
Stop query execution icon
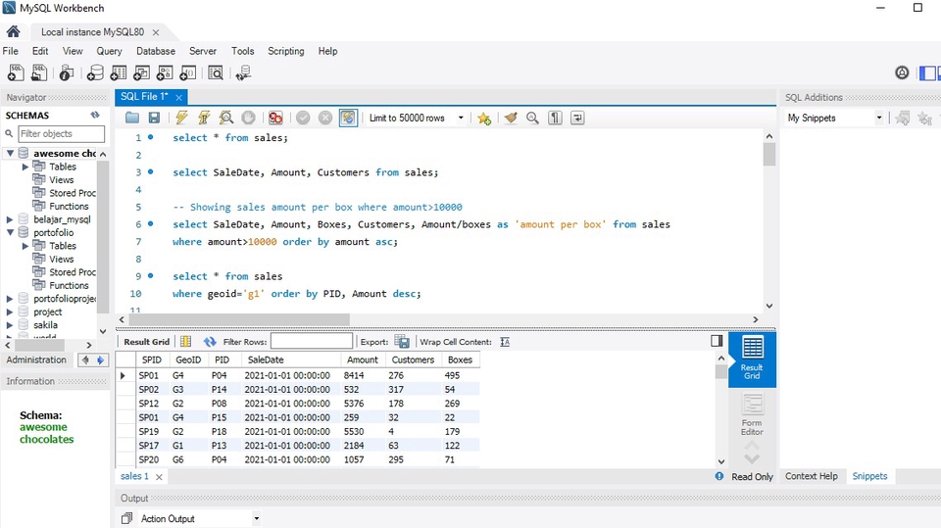pyautogui.click(x=248, y=118)
